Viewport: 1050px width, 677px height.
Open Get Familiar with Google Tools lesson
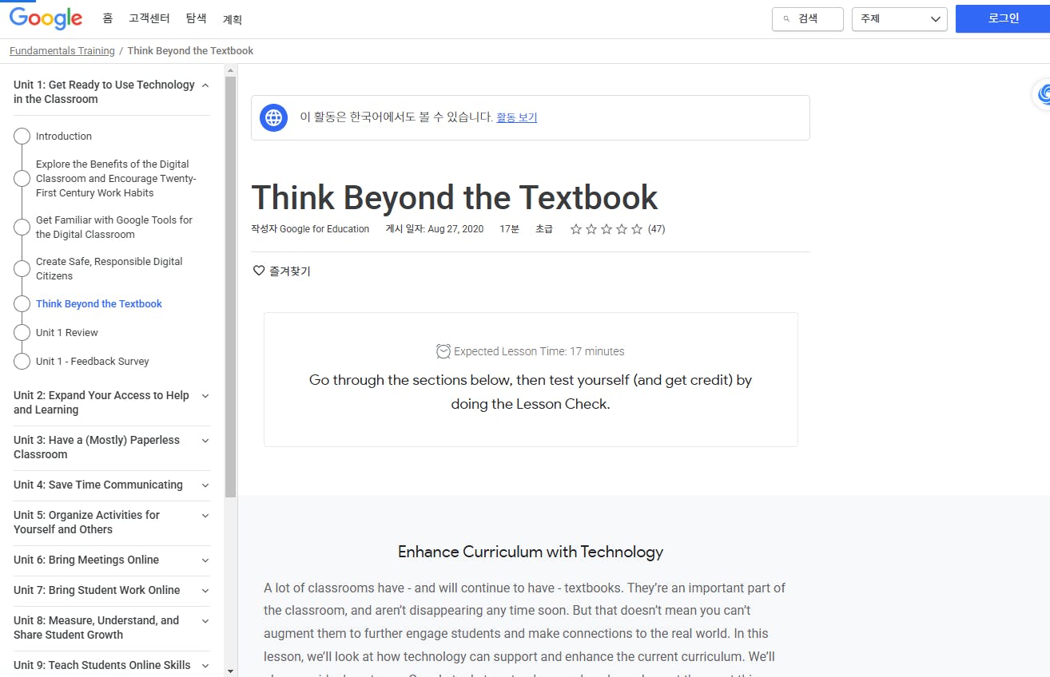click(x=114, y=228)
